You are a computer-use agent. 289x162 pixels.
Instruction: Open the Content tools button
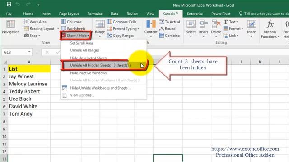pos(151,28)
